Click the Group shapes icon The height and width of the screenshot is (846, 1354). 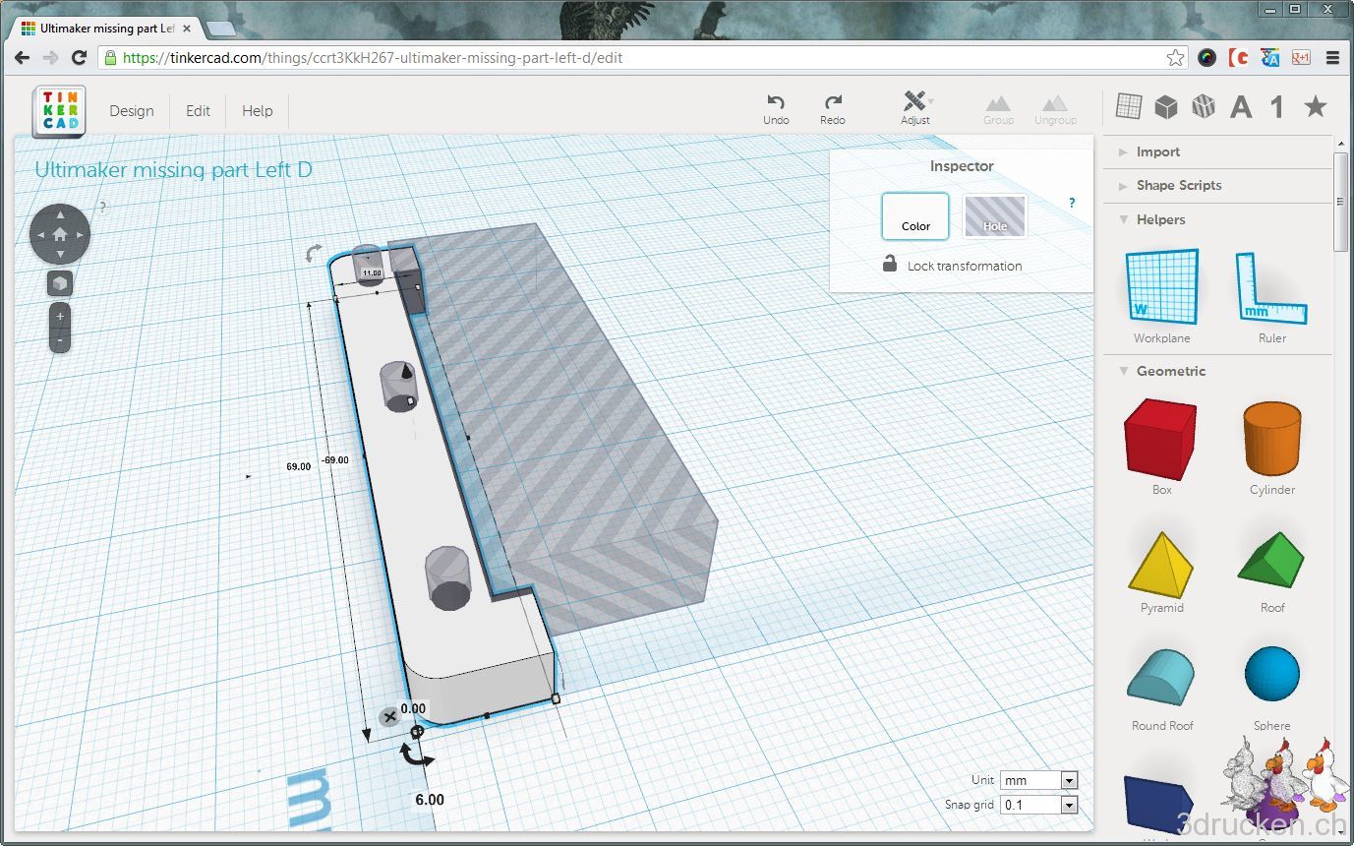998,109
